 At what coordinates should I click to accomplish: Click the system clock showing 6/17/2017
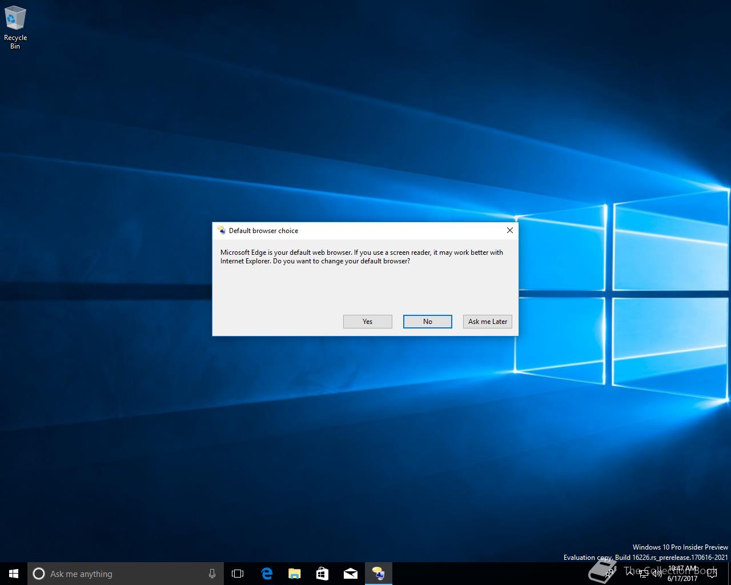coord(683,574)
